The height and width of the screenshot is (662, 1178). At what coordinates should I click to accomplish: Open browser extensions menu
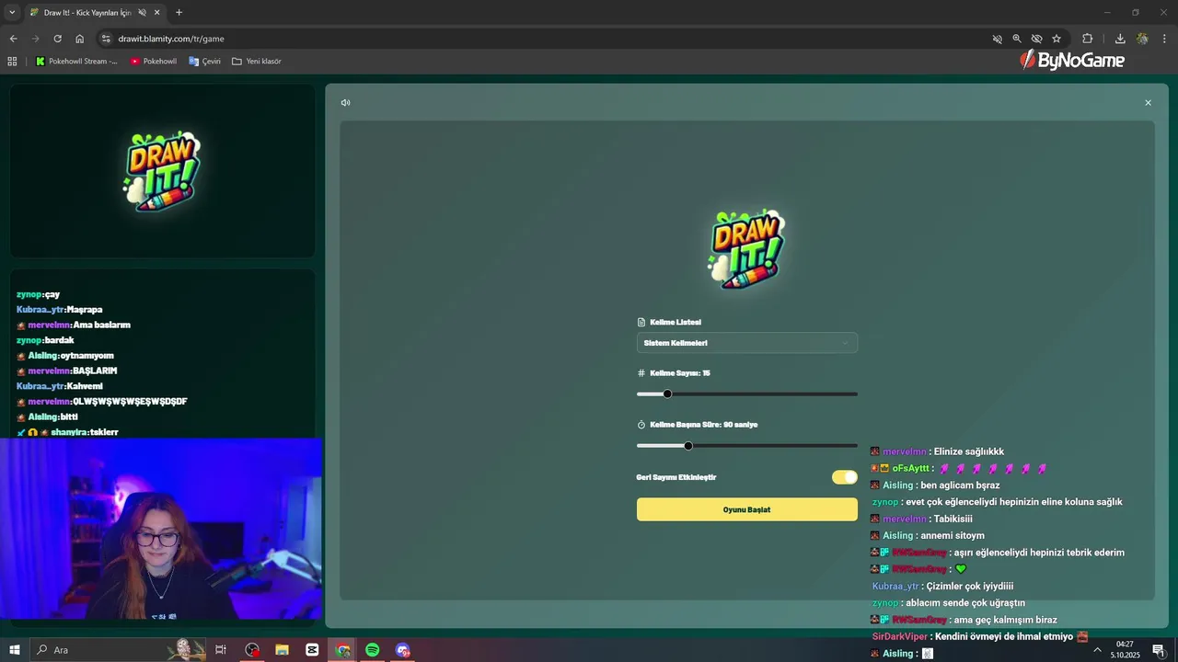click(x=1088, y=39)
